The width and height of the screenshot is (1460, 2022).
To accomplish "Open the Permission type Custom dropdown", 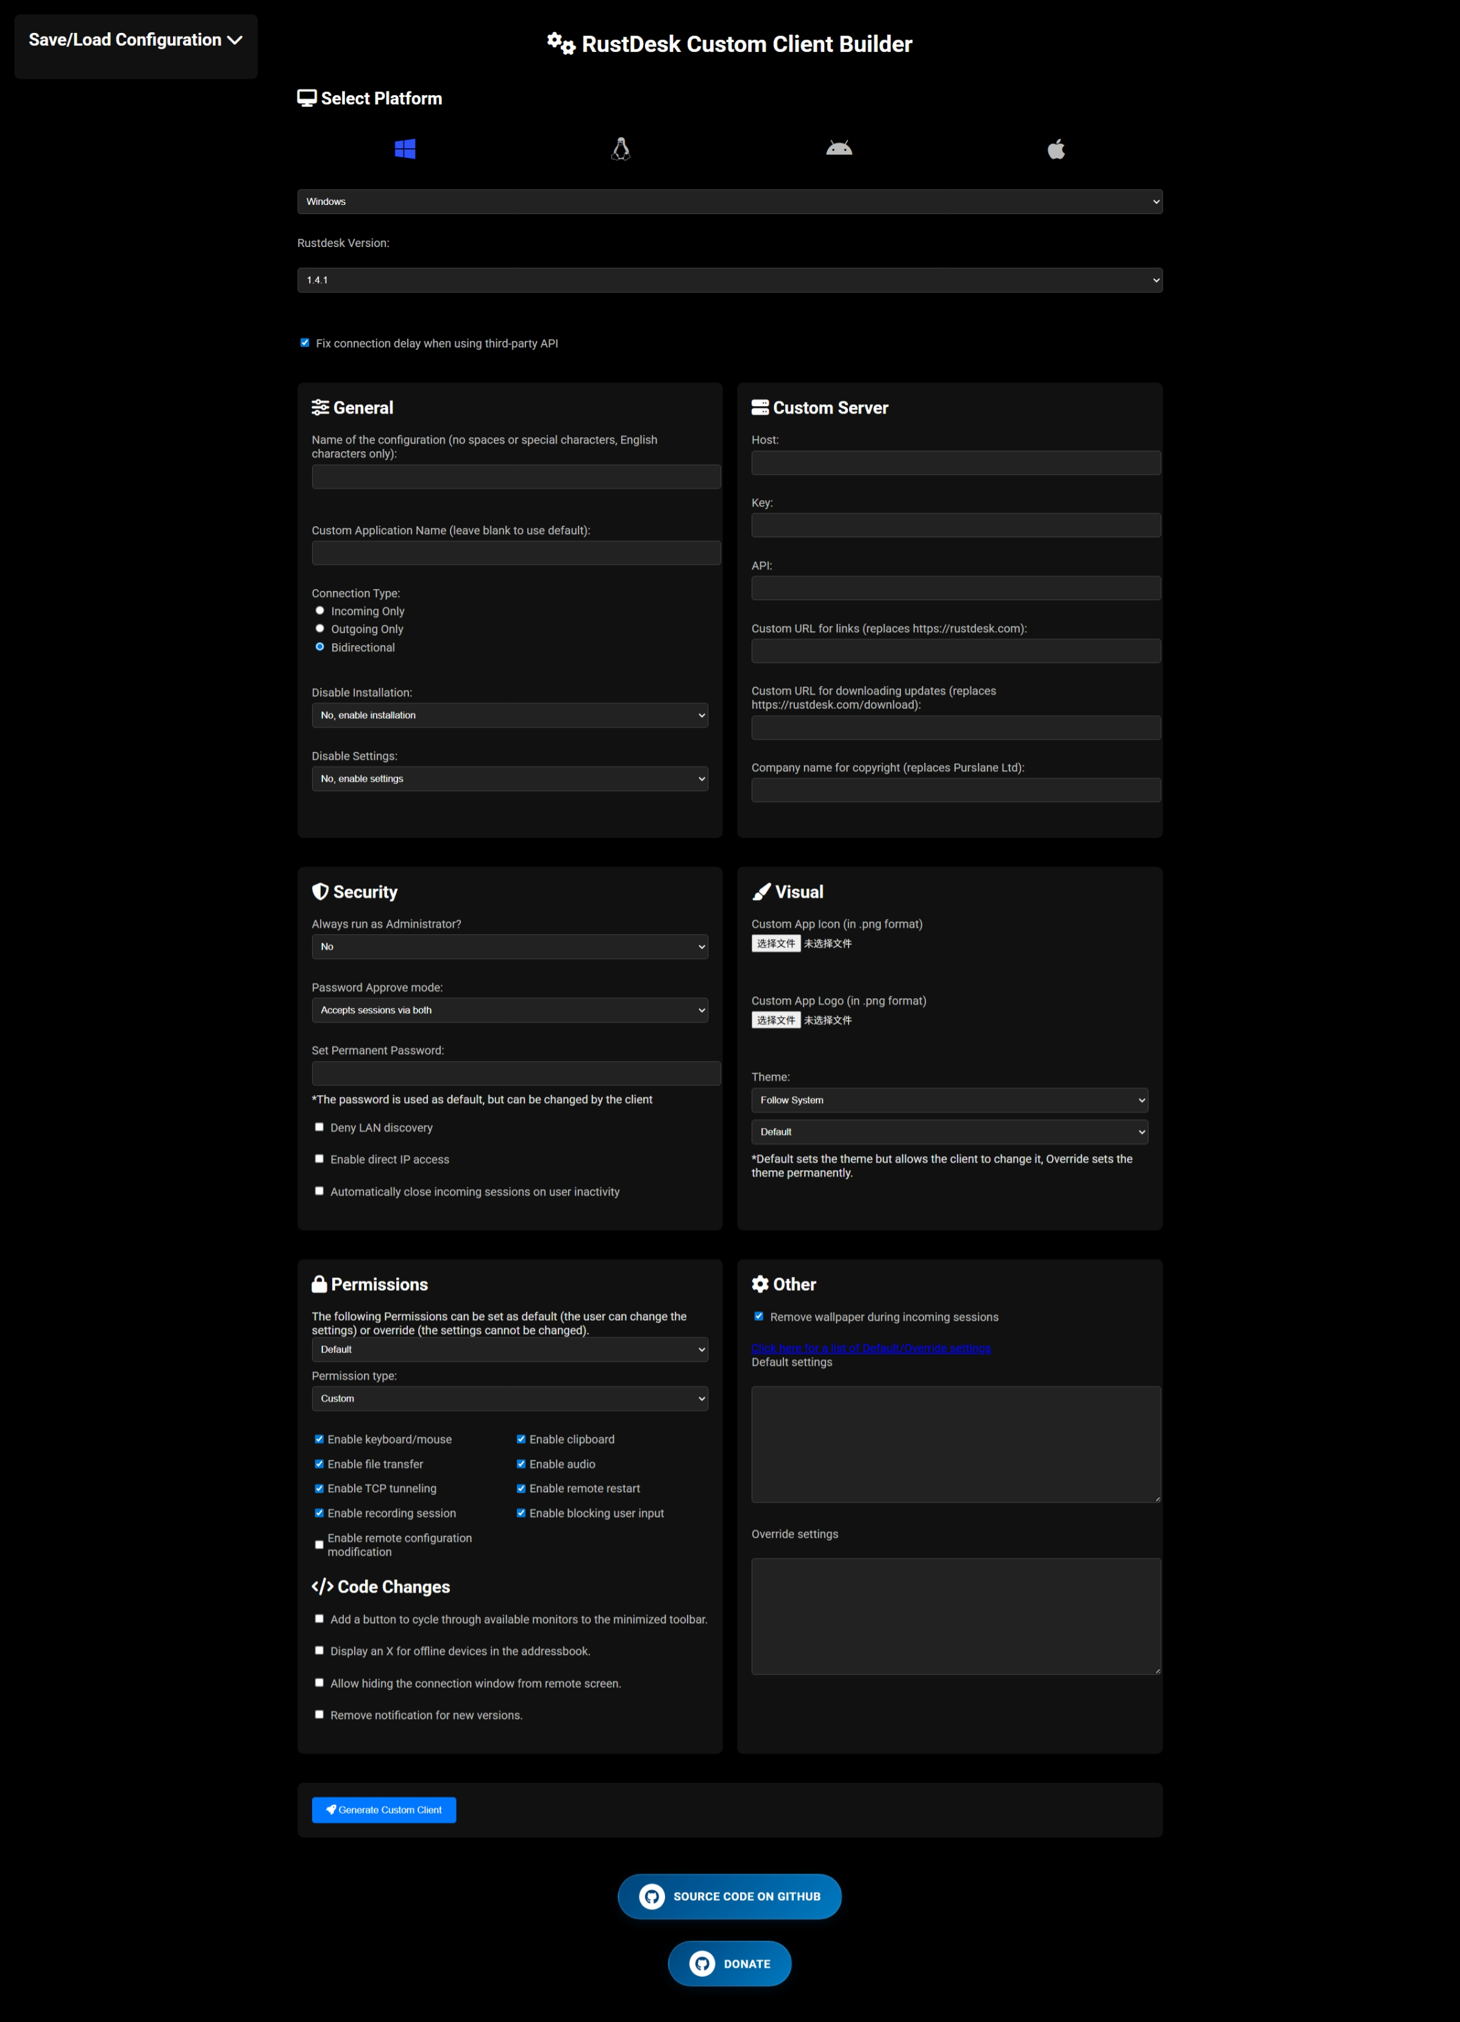I will [509, 1399].
